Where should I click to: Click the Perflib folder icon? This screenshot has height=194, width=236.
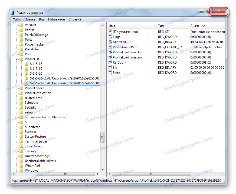[21, 30]
